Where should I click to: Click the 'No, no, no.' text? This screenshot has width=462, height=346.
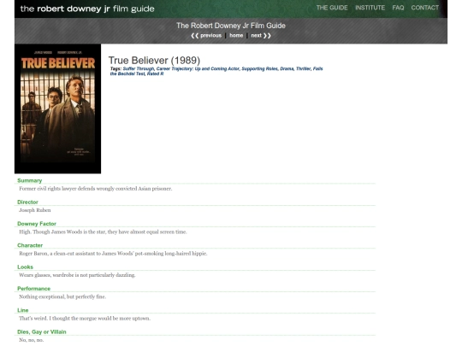[x=32, y=340]
